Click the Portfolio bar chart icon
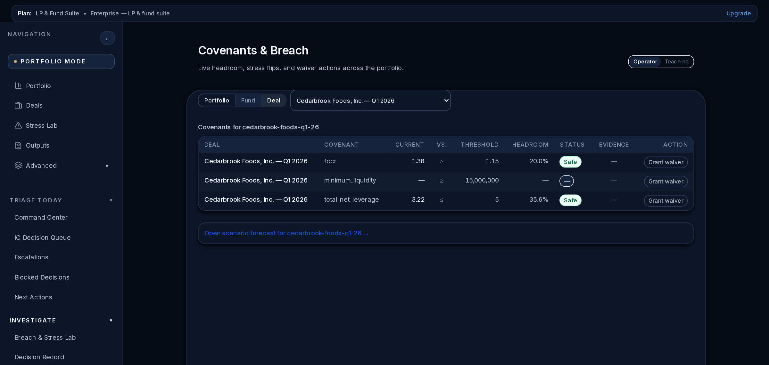 (x=18, y=85)
